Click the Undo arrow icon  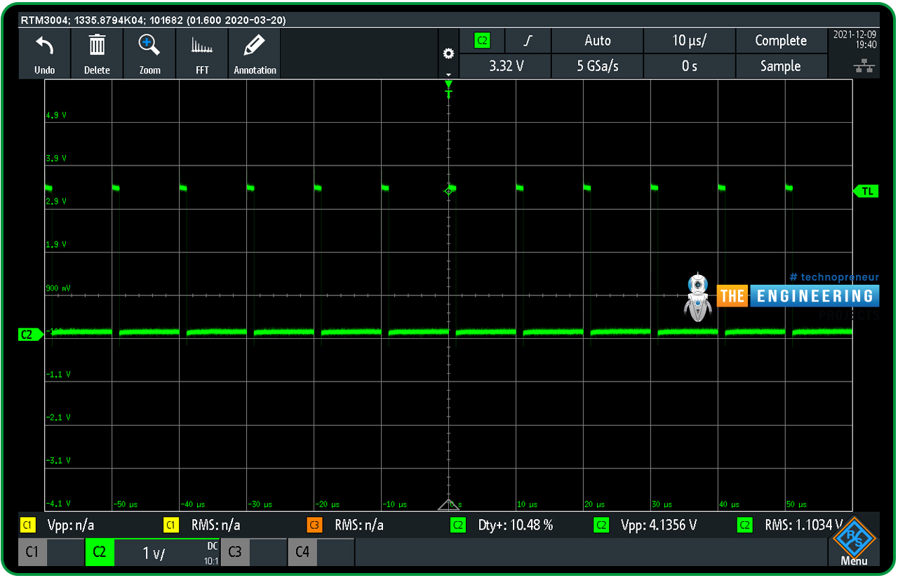tap(44, 47)
